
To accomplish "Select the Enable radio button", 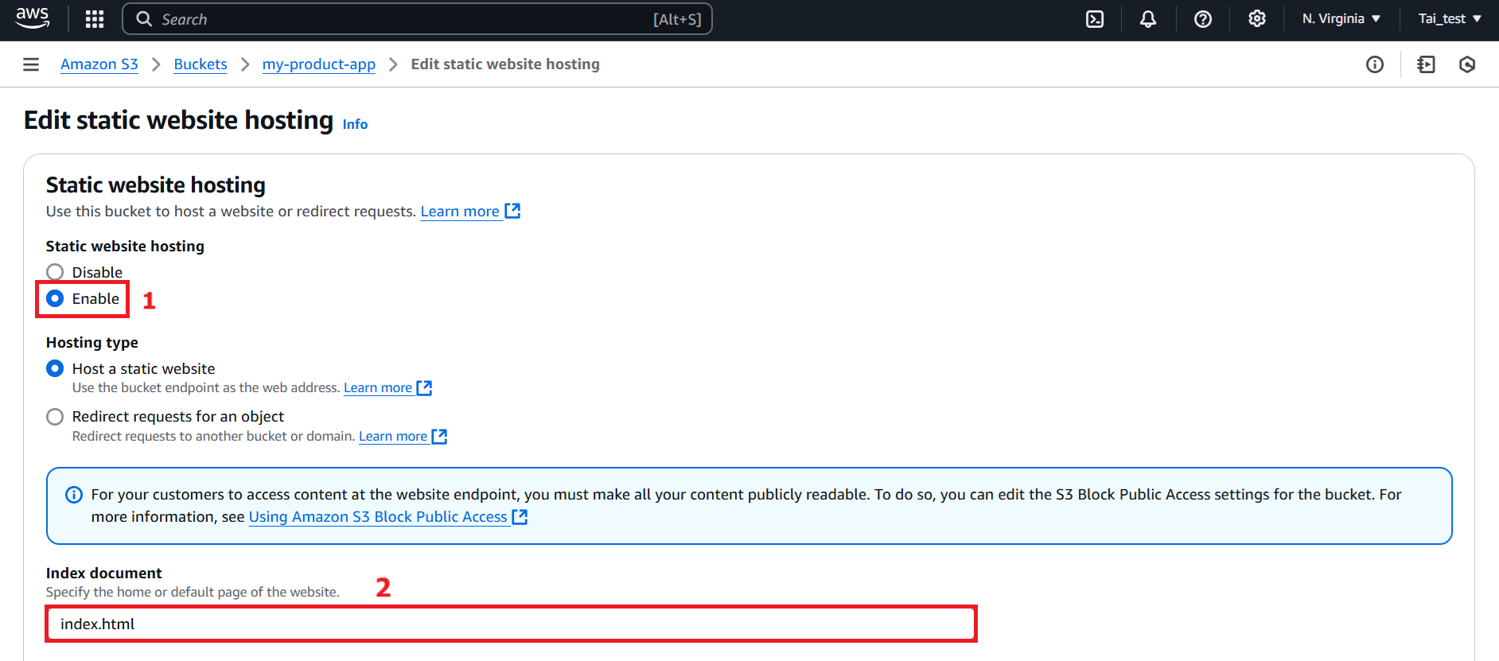I will pyautogui.click(x=55, y=298).
